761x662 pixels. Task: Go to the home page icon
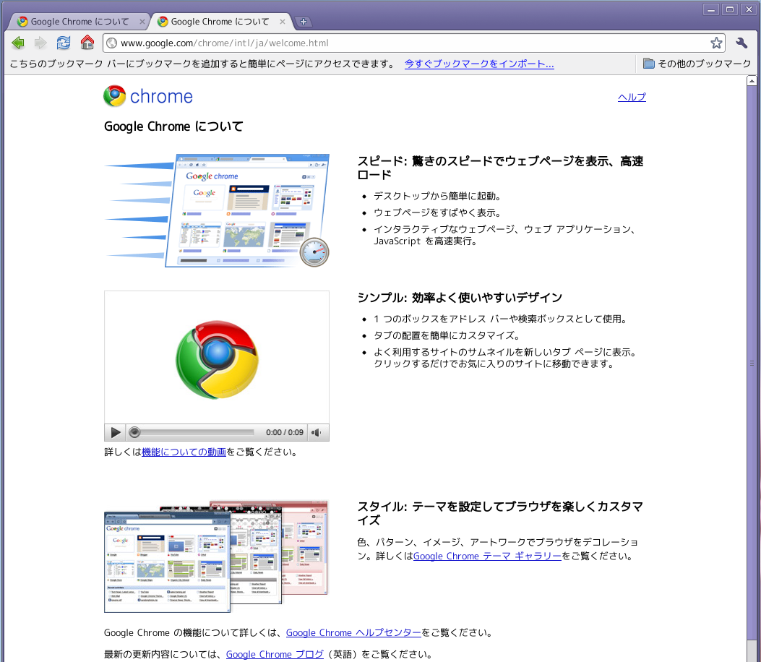[x=87, y=43]
